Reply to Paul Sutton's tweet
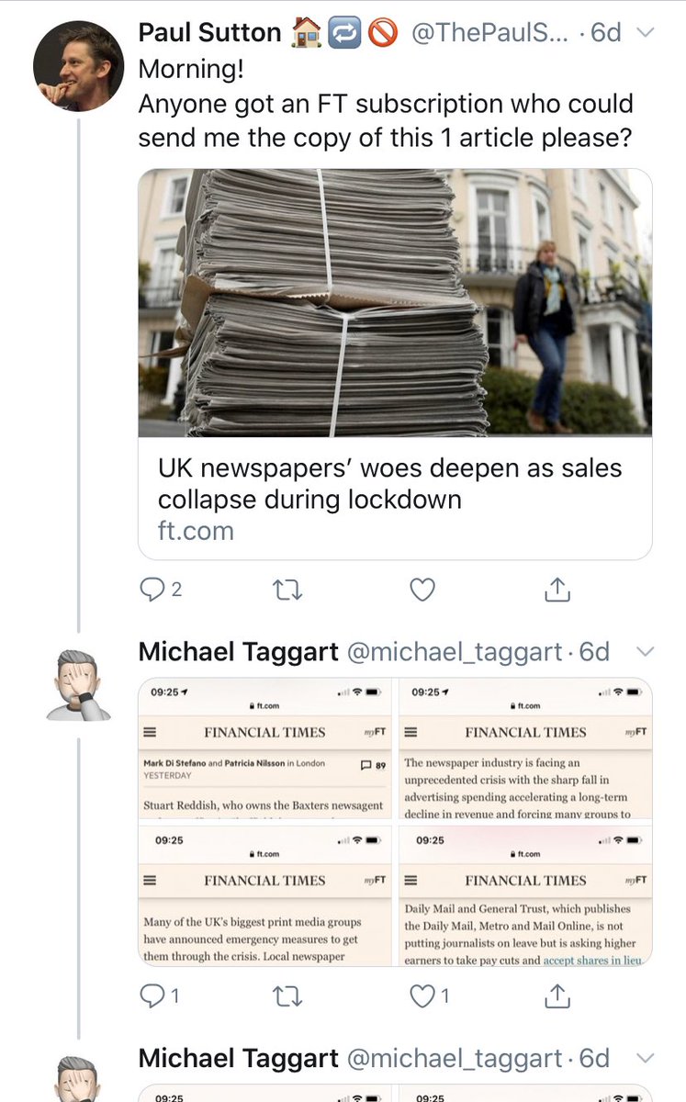Image resolution: width=686 pixels, height=1102 pixels. coord(160,590)
